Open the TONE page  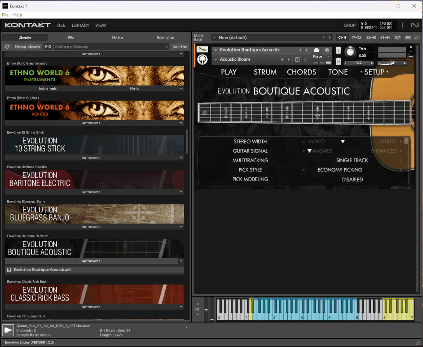click(338, 72)
